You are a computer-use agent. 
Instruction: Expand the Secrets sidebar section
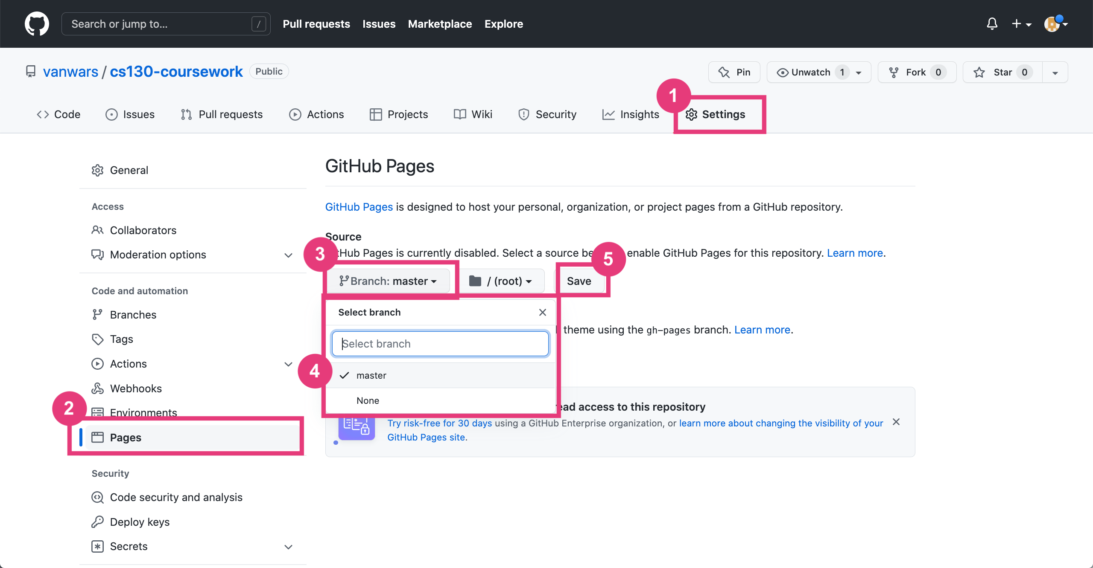288,546
